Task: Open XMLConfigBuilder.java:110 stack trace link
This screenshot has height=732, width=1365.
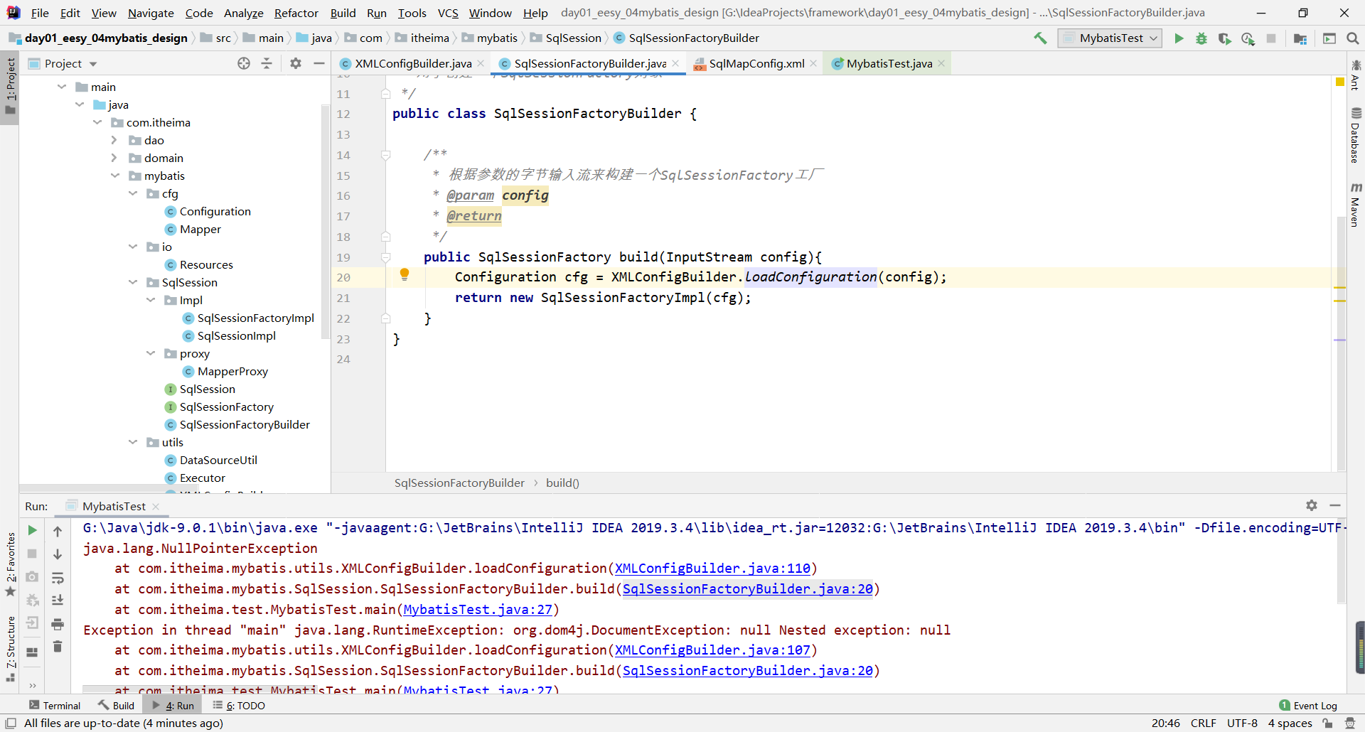Action: [712, 569]
